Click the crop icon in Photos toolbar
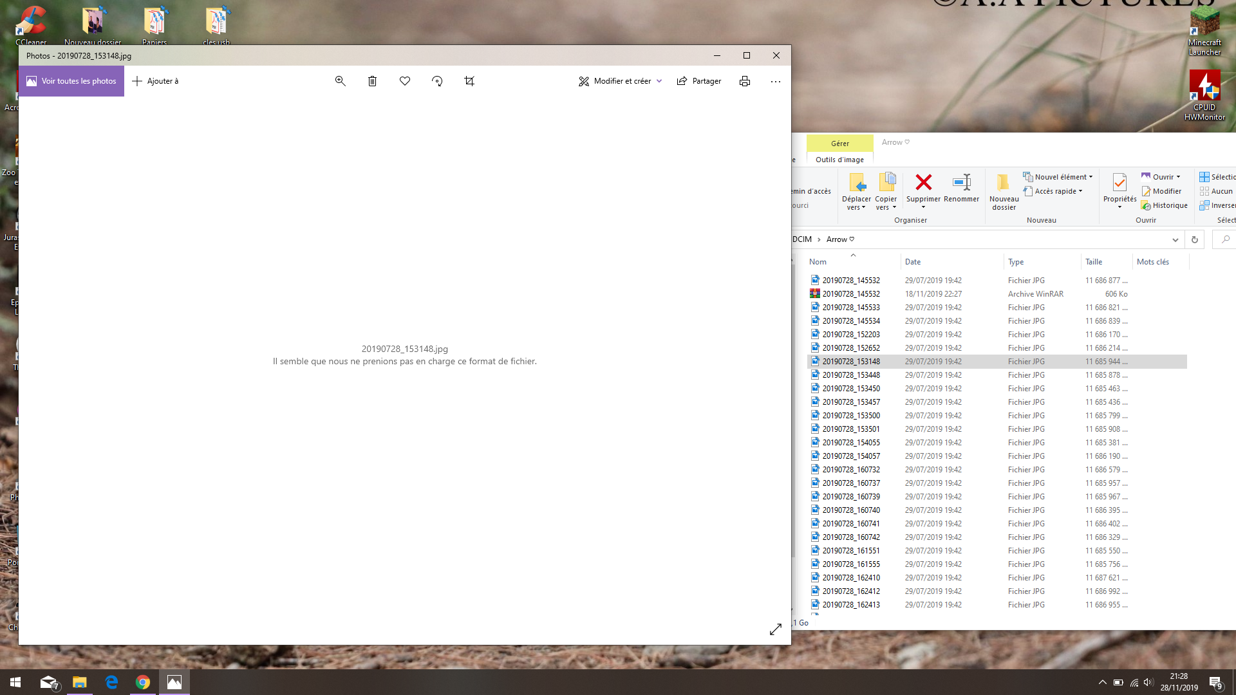 click(x=469, y=81)
